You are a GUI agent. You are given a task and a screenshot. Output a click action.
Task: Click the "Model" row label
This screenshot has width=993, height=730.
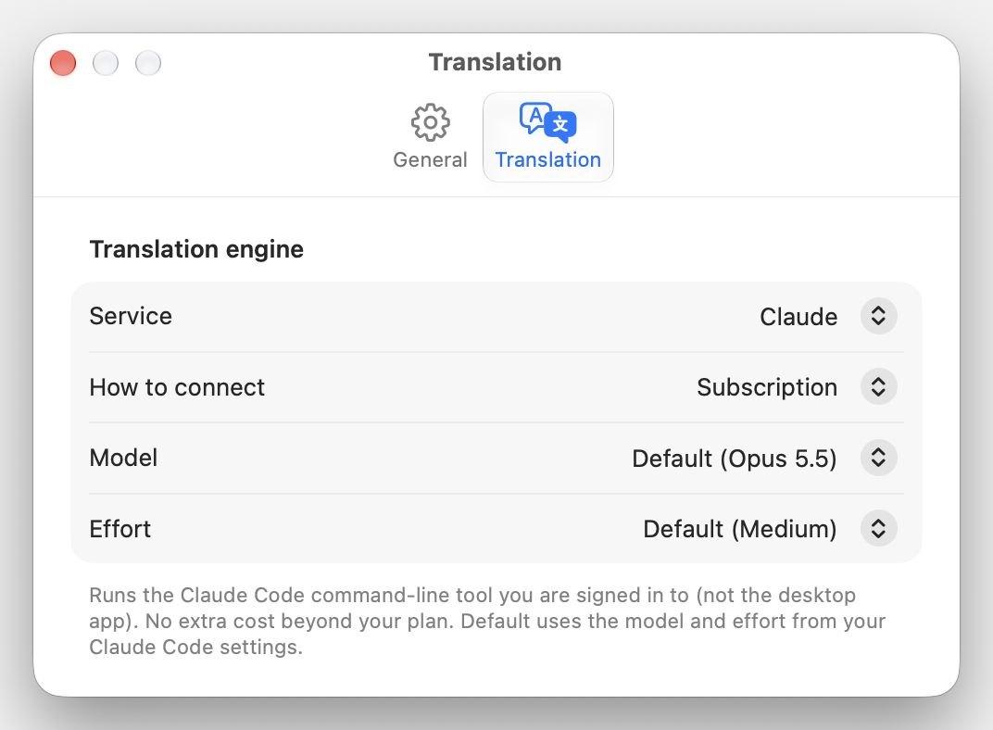click(123, 458)
